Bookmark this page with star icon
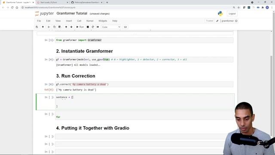The height and width of the screenshot is (155, 275). 238,8
